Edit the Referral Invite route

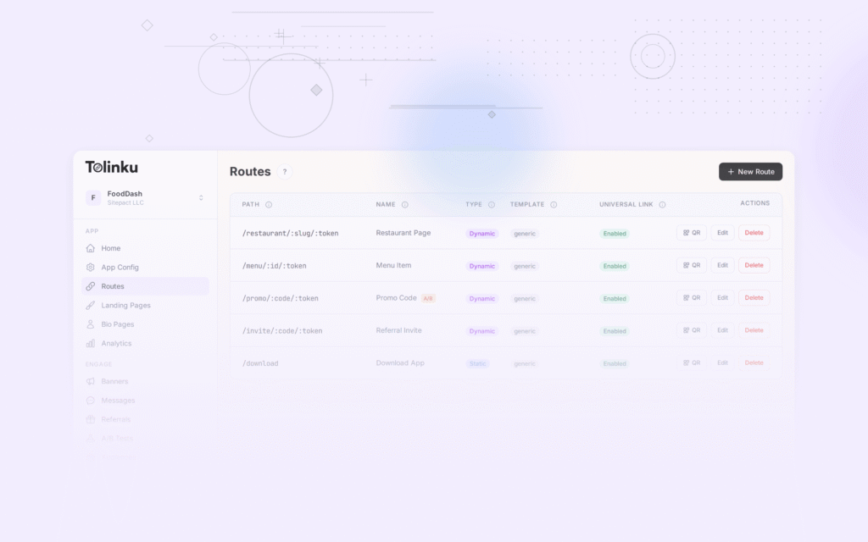(722, 330)
